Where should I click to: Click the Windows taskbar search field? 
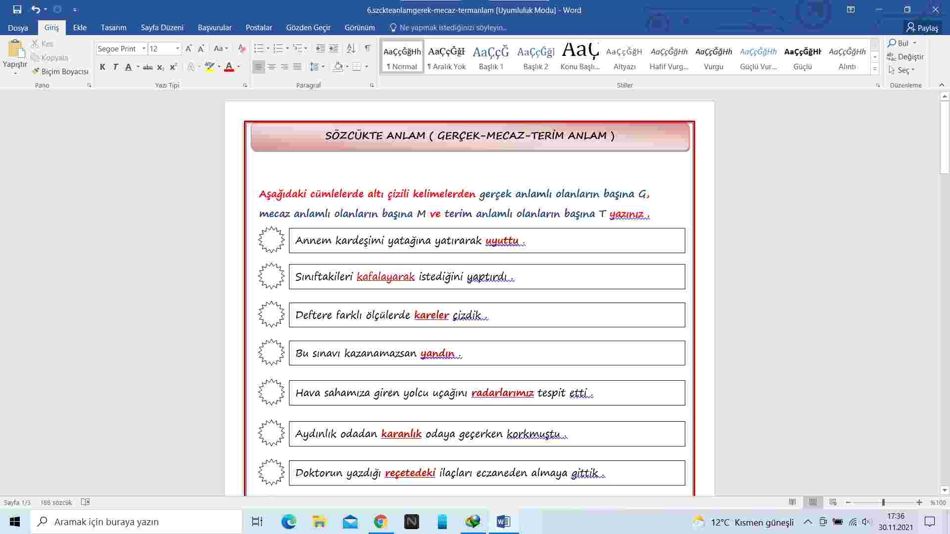(x=137, y=522)
